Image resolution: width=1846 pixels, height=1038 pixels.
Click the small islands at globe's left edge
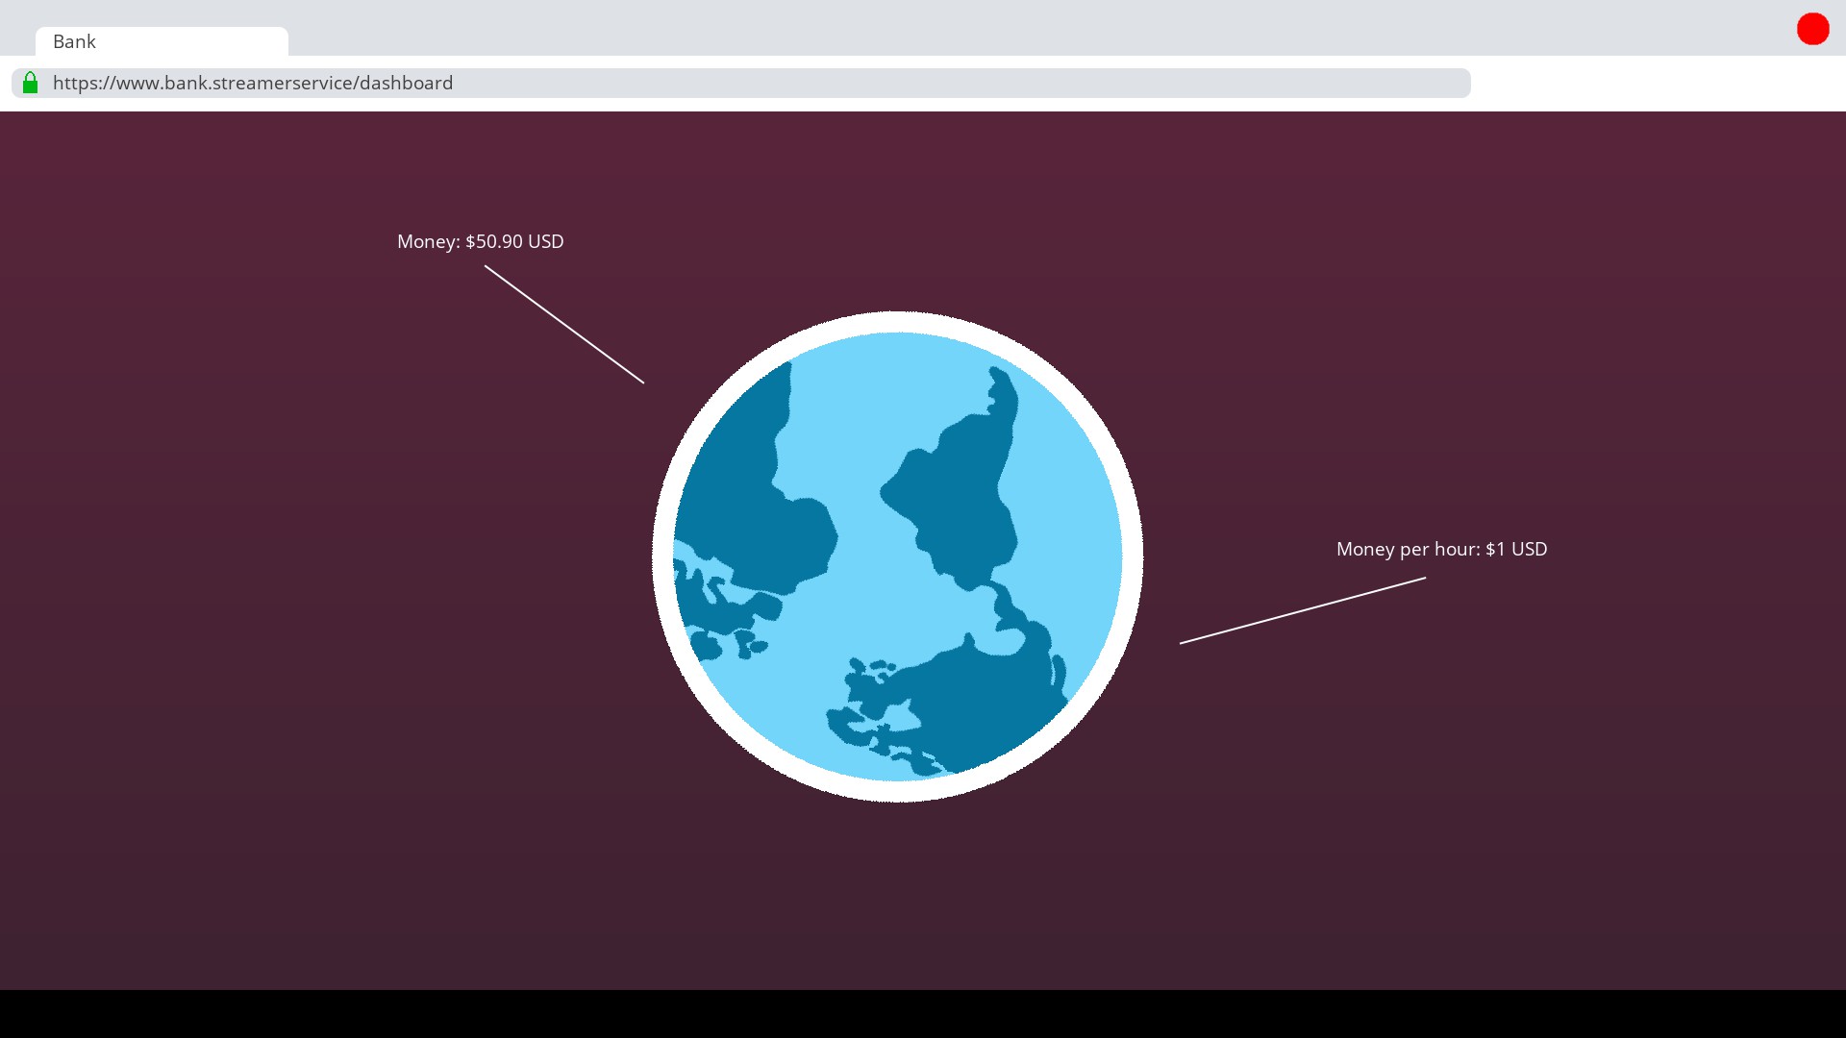[x=716, y=615]
